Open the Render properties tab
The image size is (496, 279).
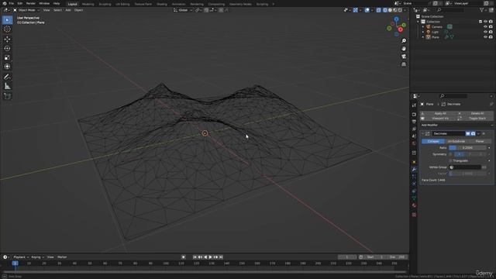pos(414,114)
